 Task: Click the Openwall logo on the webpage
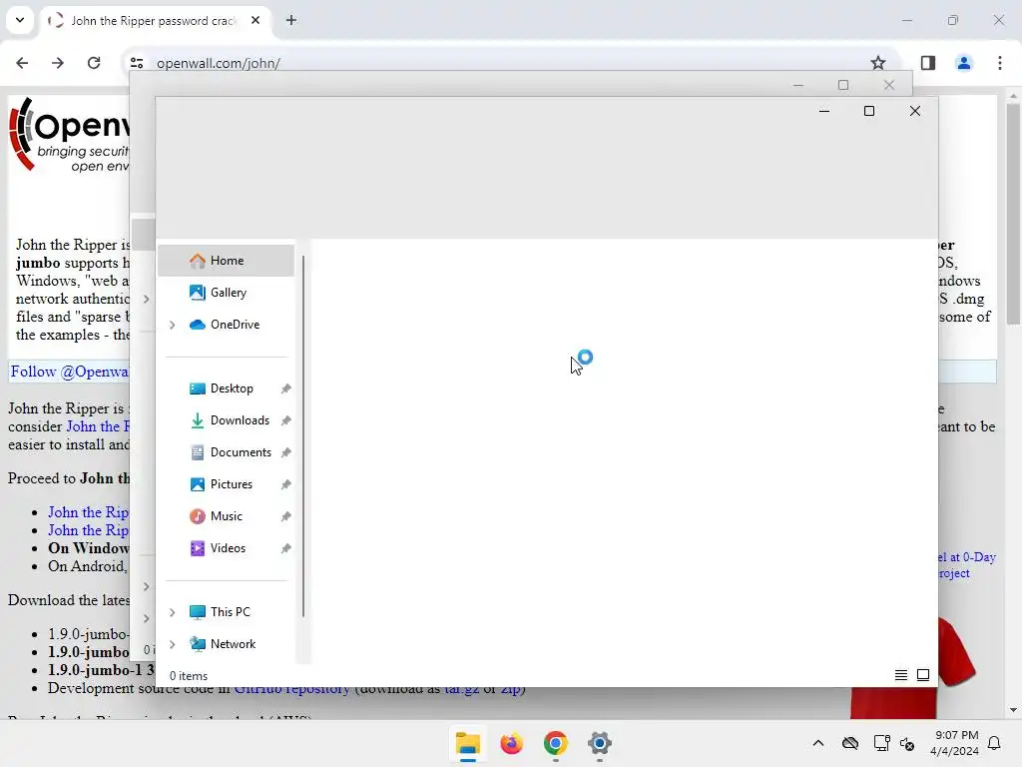click(x=69, y=135)
